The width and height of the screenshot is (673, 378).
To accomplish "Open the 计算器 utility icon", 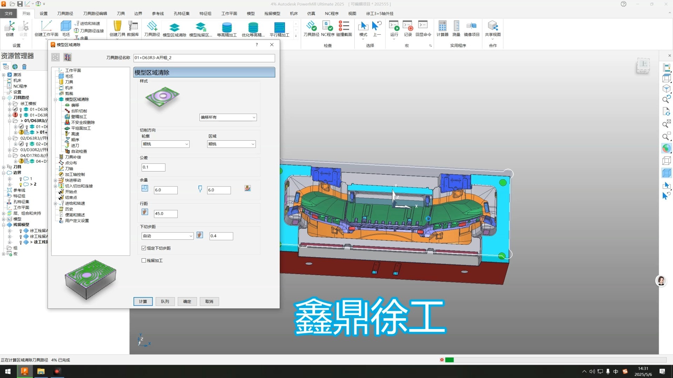I will 442,26.
